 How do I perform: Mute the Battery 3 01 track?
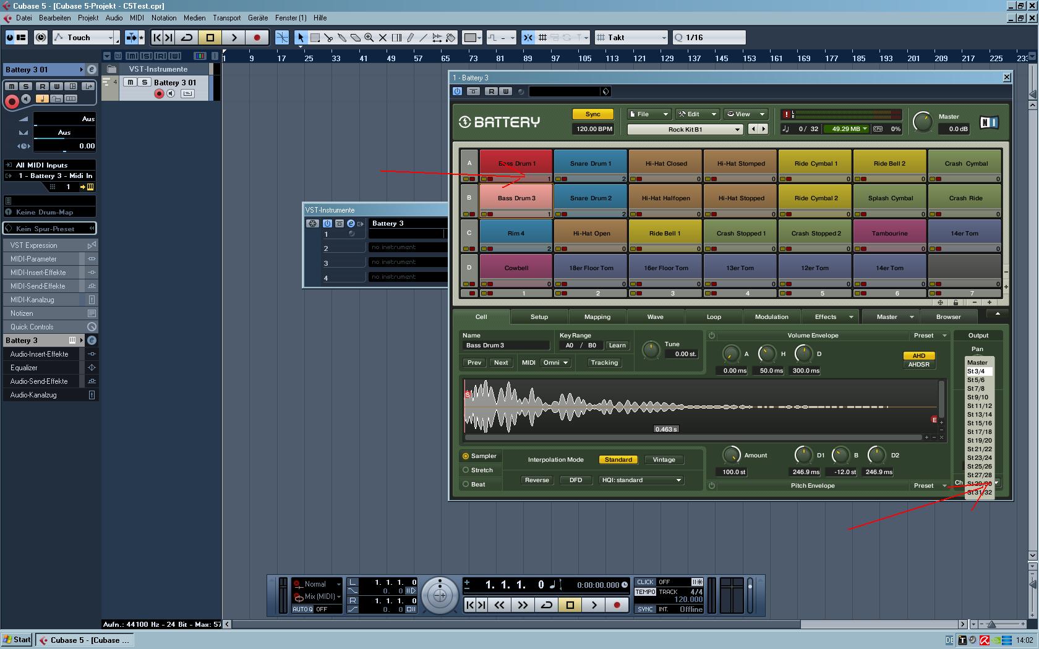coord(130,82)
